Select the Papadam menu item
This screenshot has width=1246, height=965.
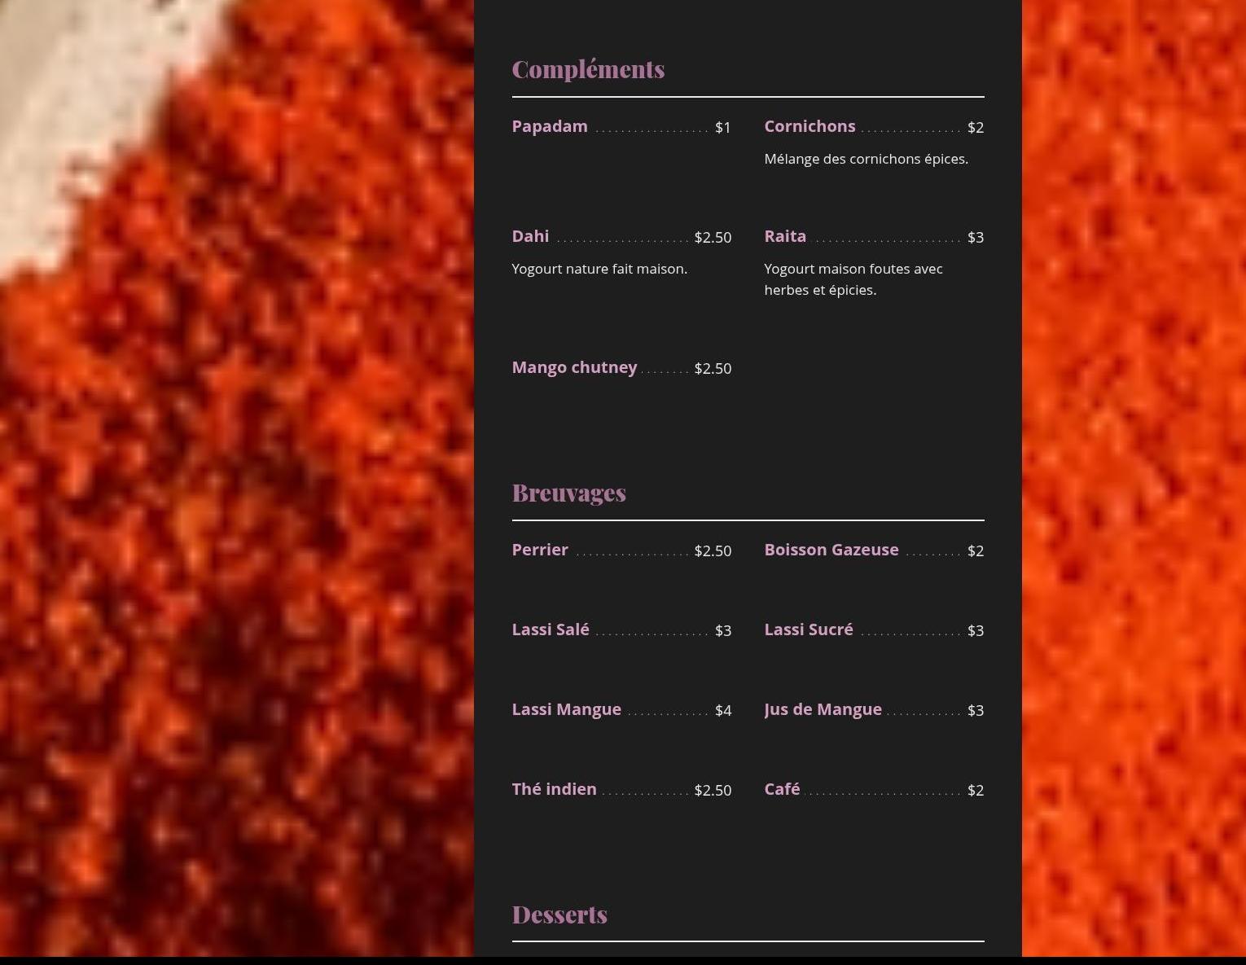[550, 126]
